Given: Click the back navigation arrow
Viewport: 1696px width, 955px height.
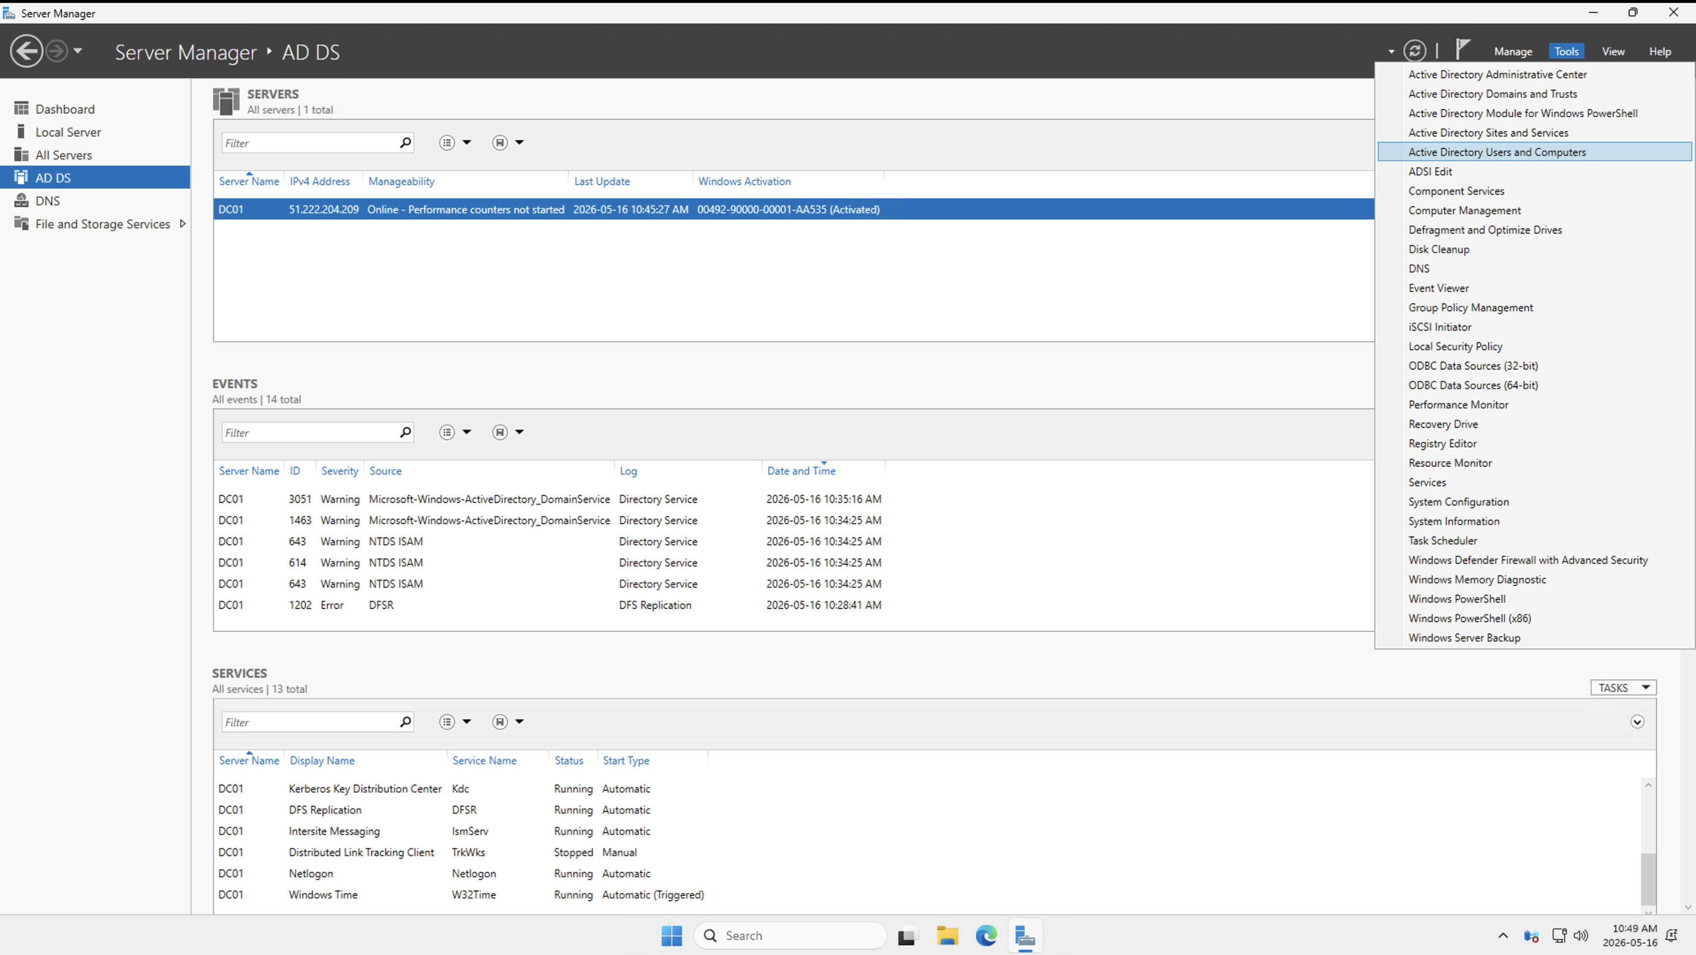Looking at the screenshot, I should click(x=26, y=52).
